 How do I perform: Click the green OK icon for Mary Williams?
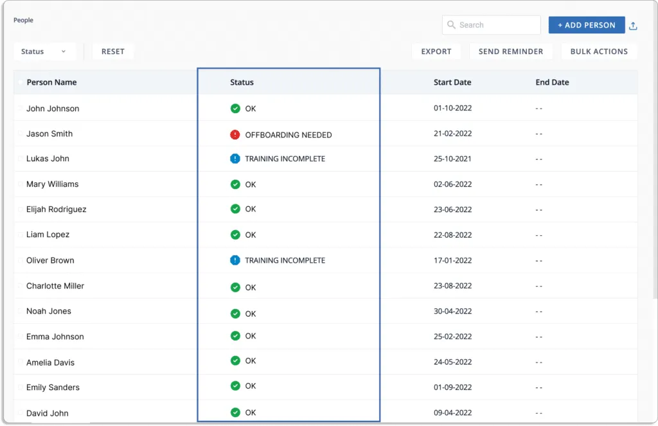coord(235,184)
